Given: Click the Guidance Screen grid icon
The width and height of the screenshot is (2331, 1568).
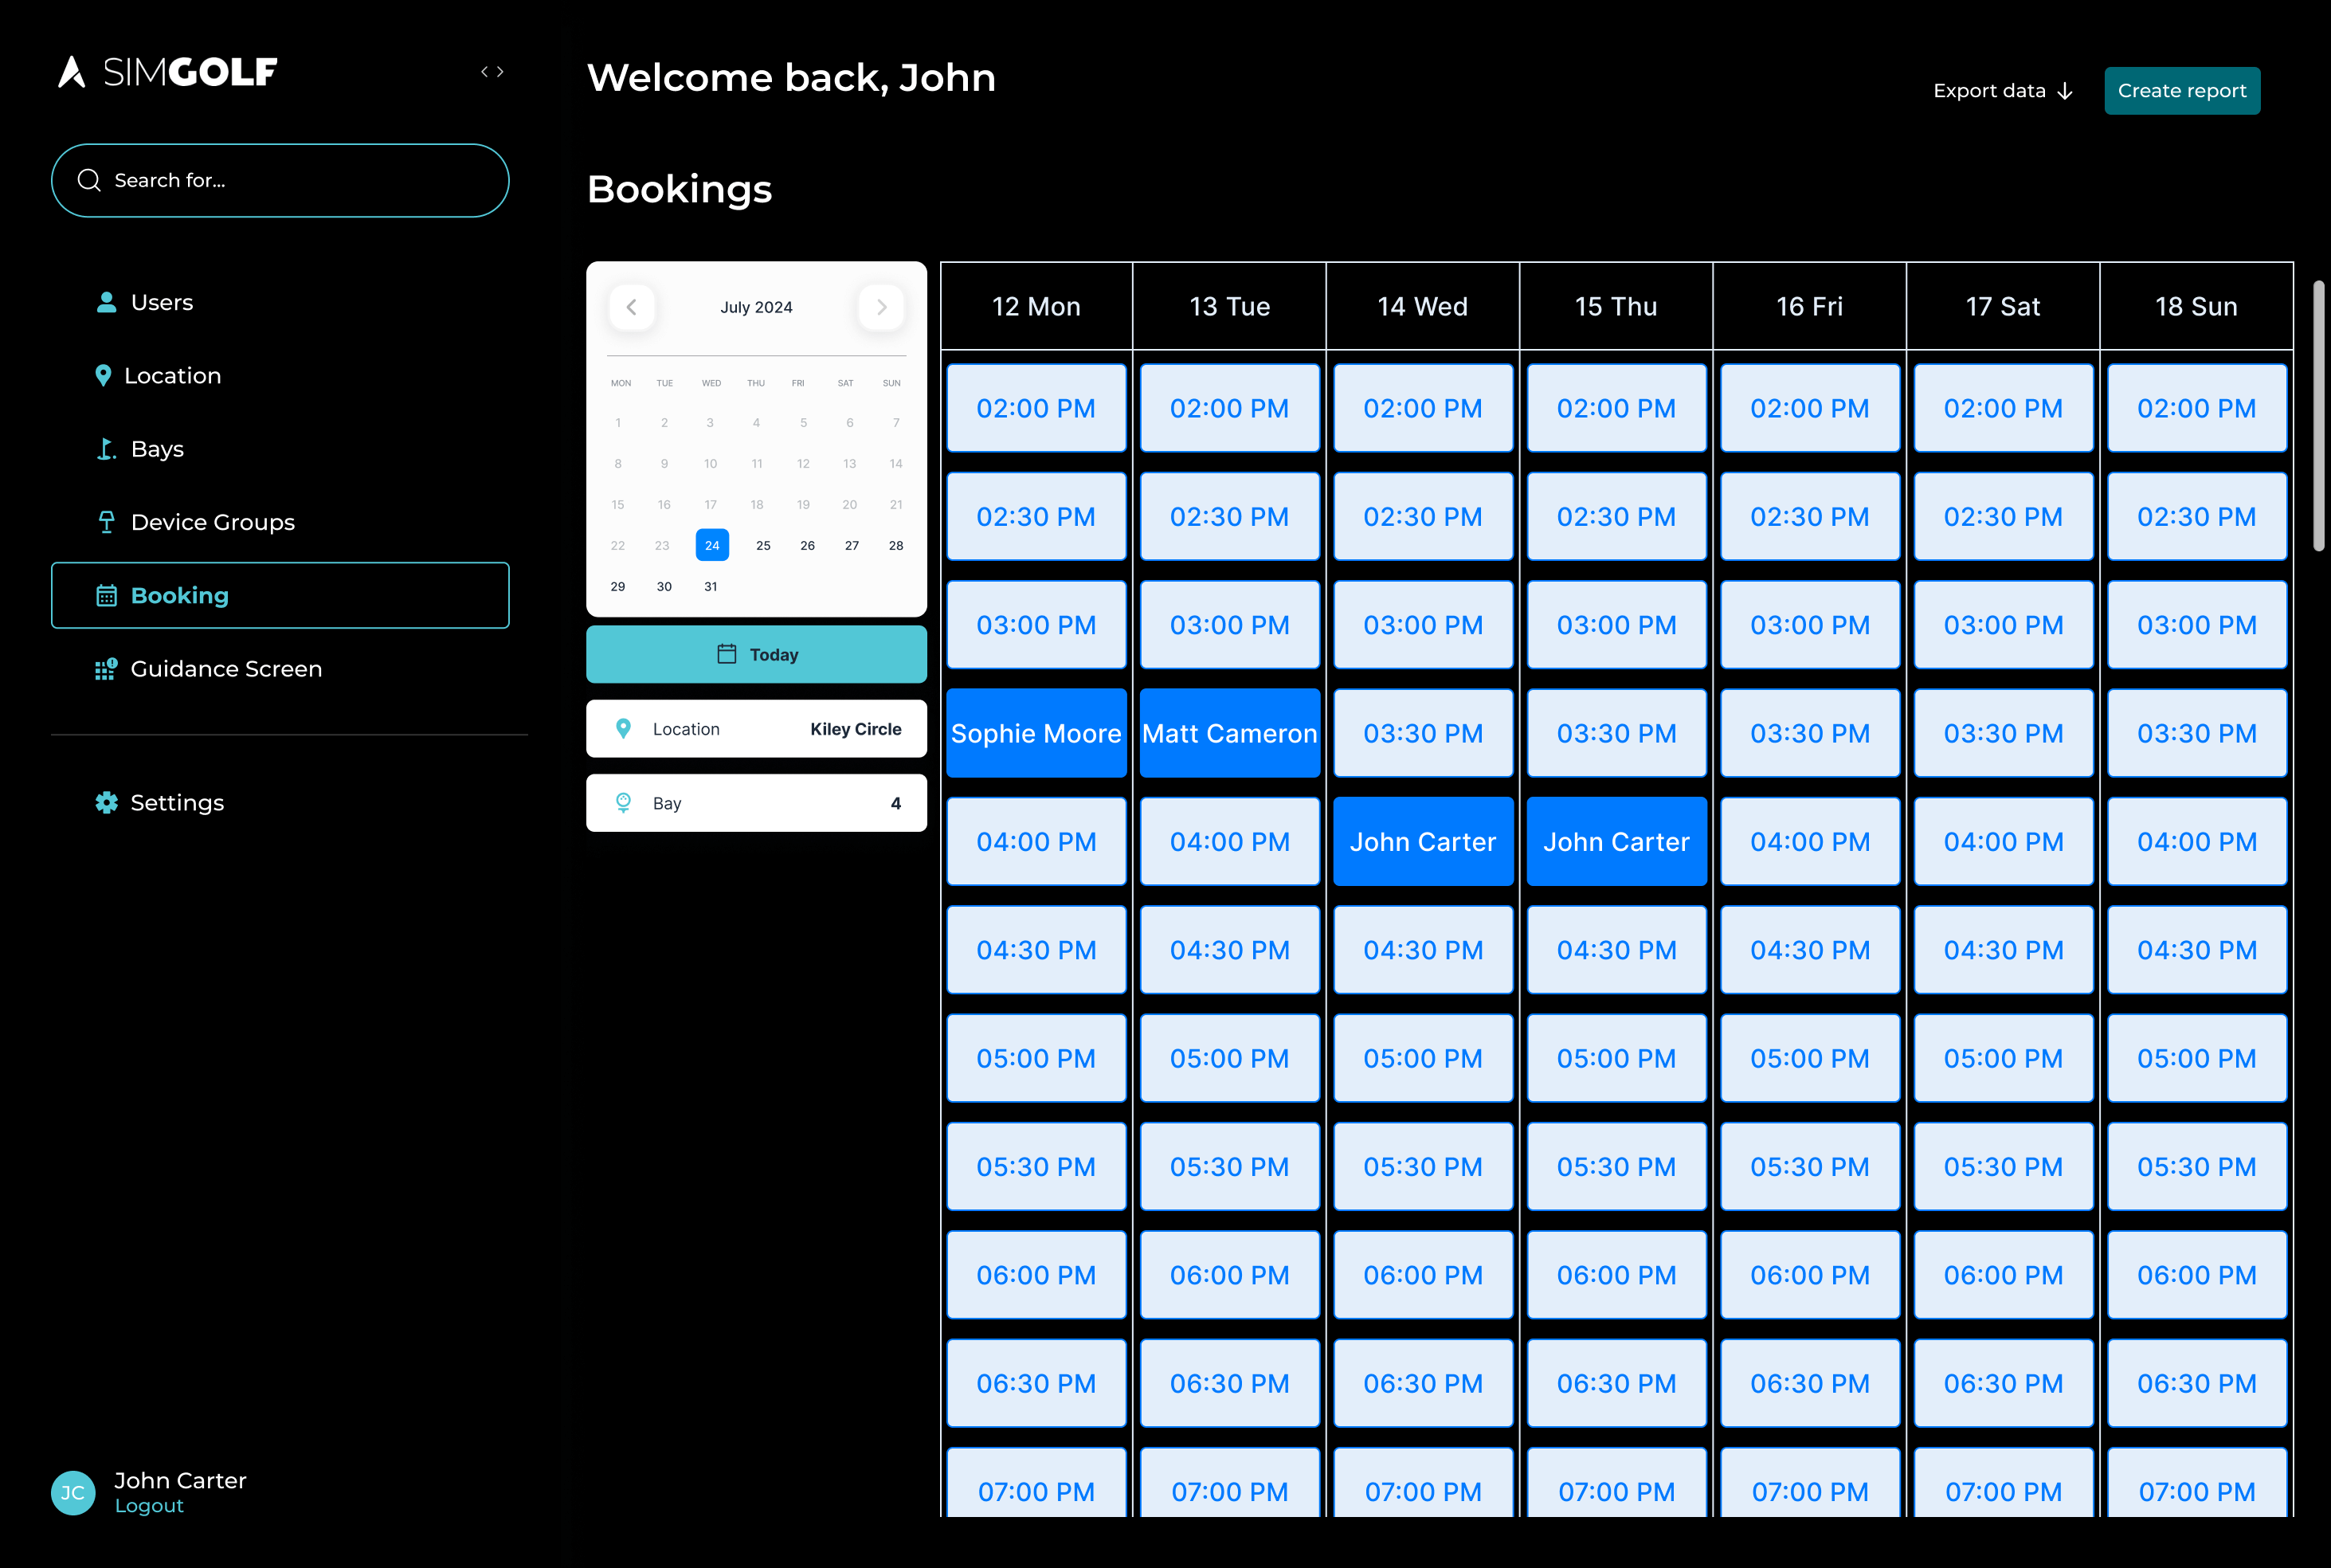Looking at the screenshot, I should [x=106, y=669].
